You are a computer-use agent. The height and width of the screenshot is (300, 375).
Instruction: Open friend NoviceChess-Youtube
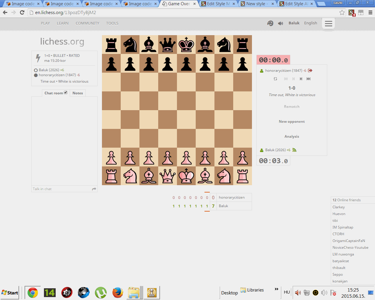(350, 248)
